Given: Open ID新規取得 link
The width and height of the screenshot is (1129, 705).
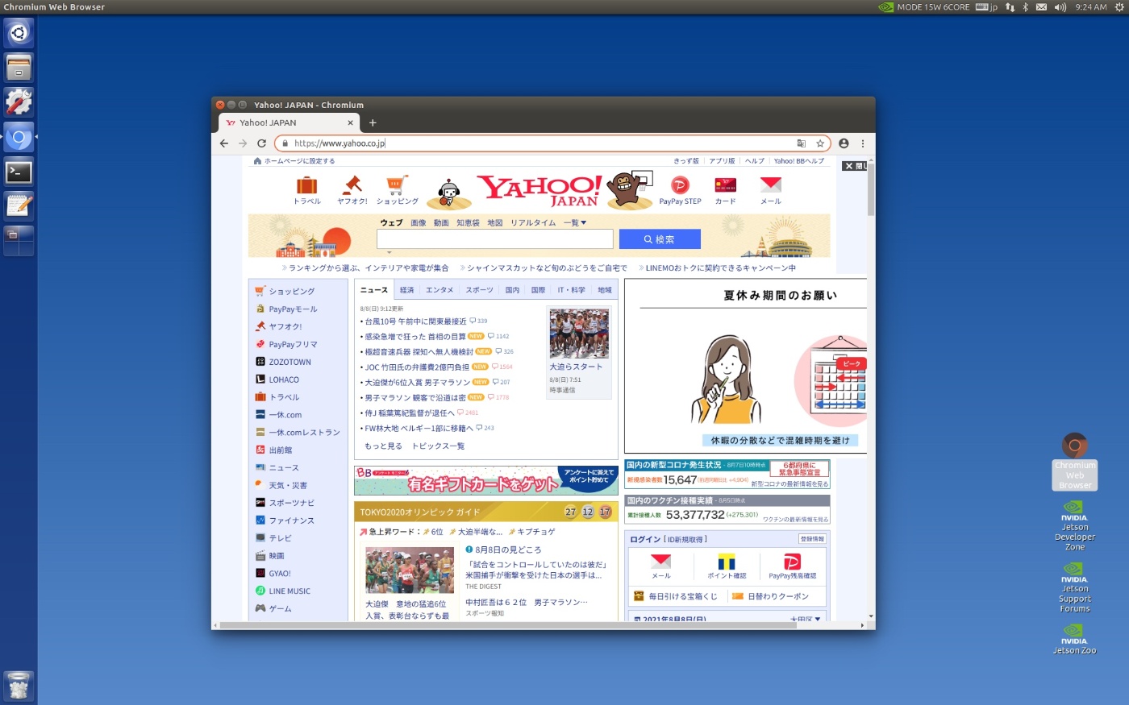Looking at the screenshot, I should 685,539.
